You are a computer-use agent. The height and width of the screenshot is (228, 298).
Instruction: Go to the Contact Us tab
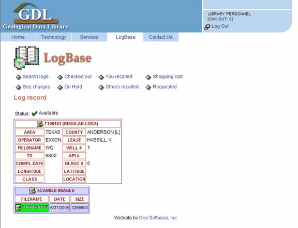tap(161, 37)
